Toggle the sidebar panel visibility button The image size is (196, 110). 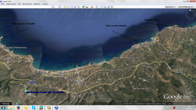[60, 7]
